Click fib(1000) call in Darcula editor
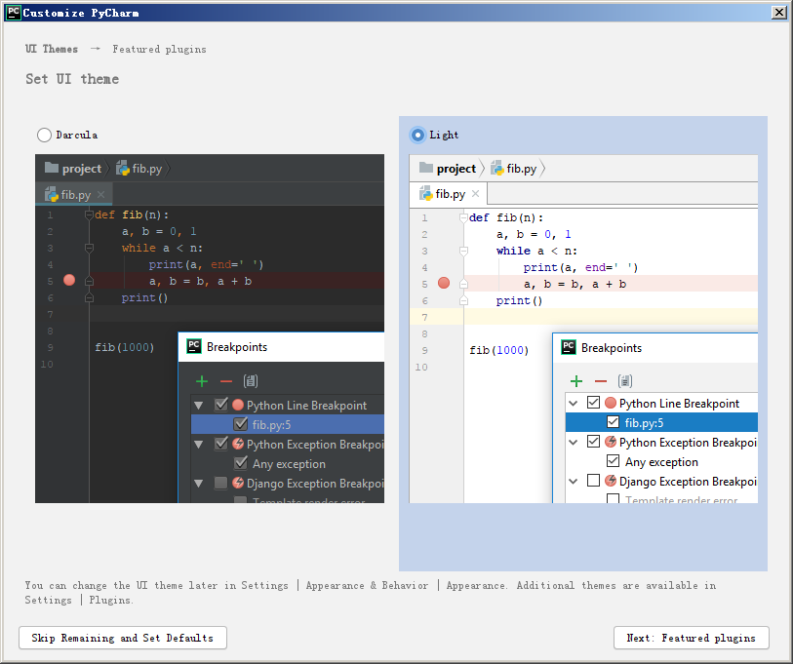This screenshot has height=664, width=793. pos(125,347)
